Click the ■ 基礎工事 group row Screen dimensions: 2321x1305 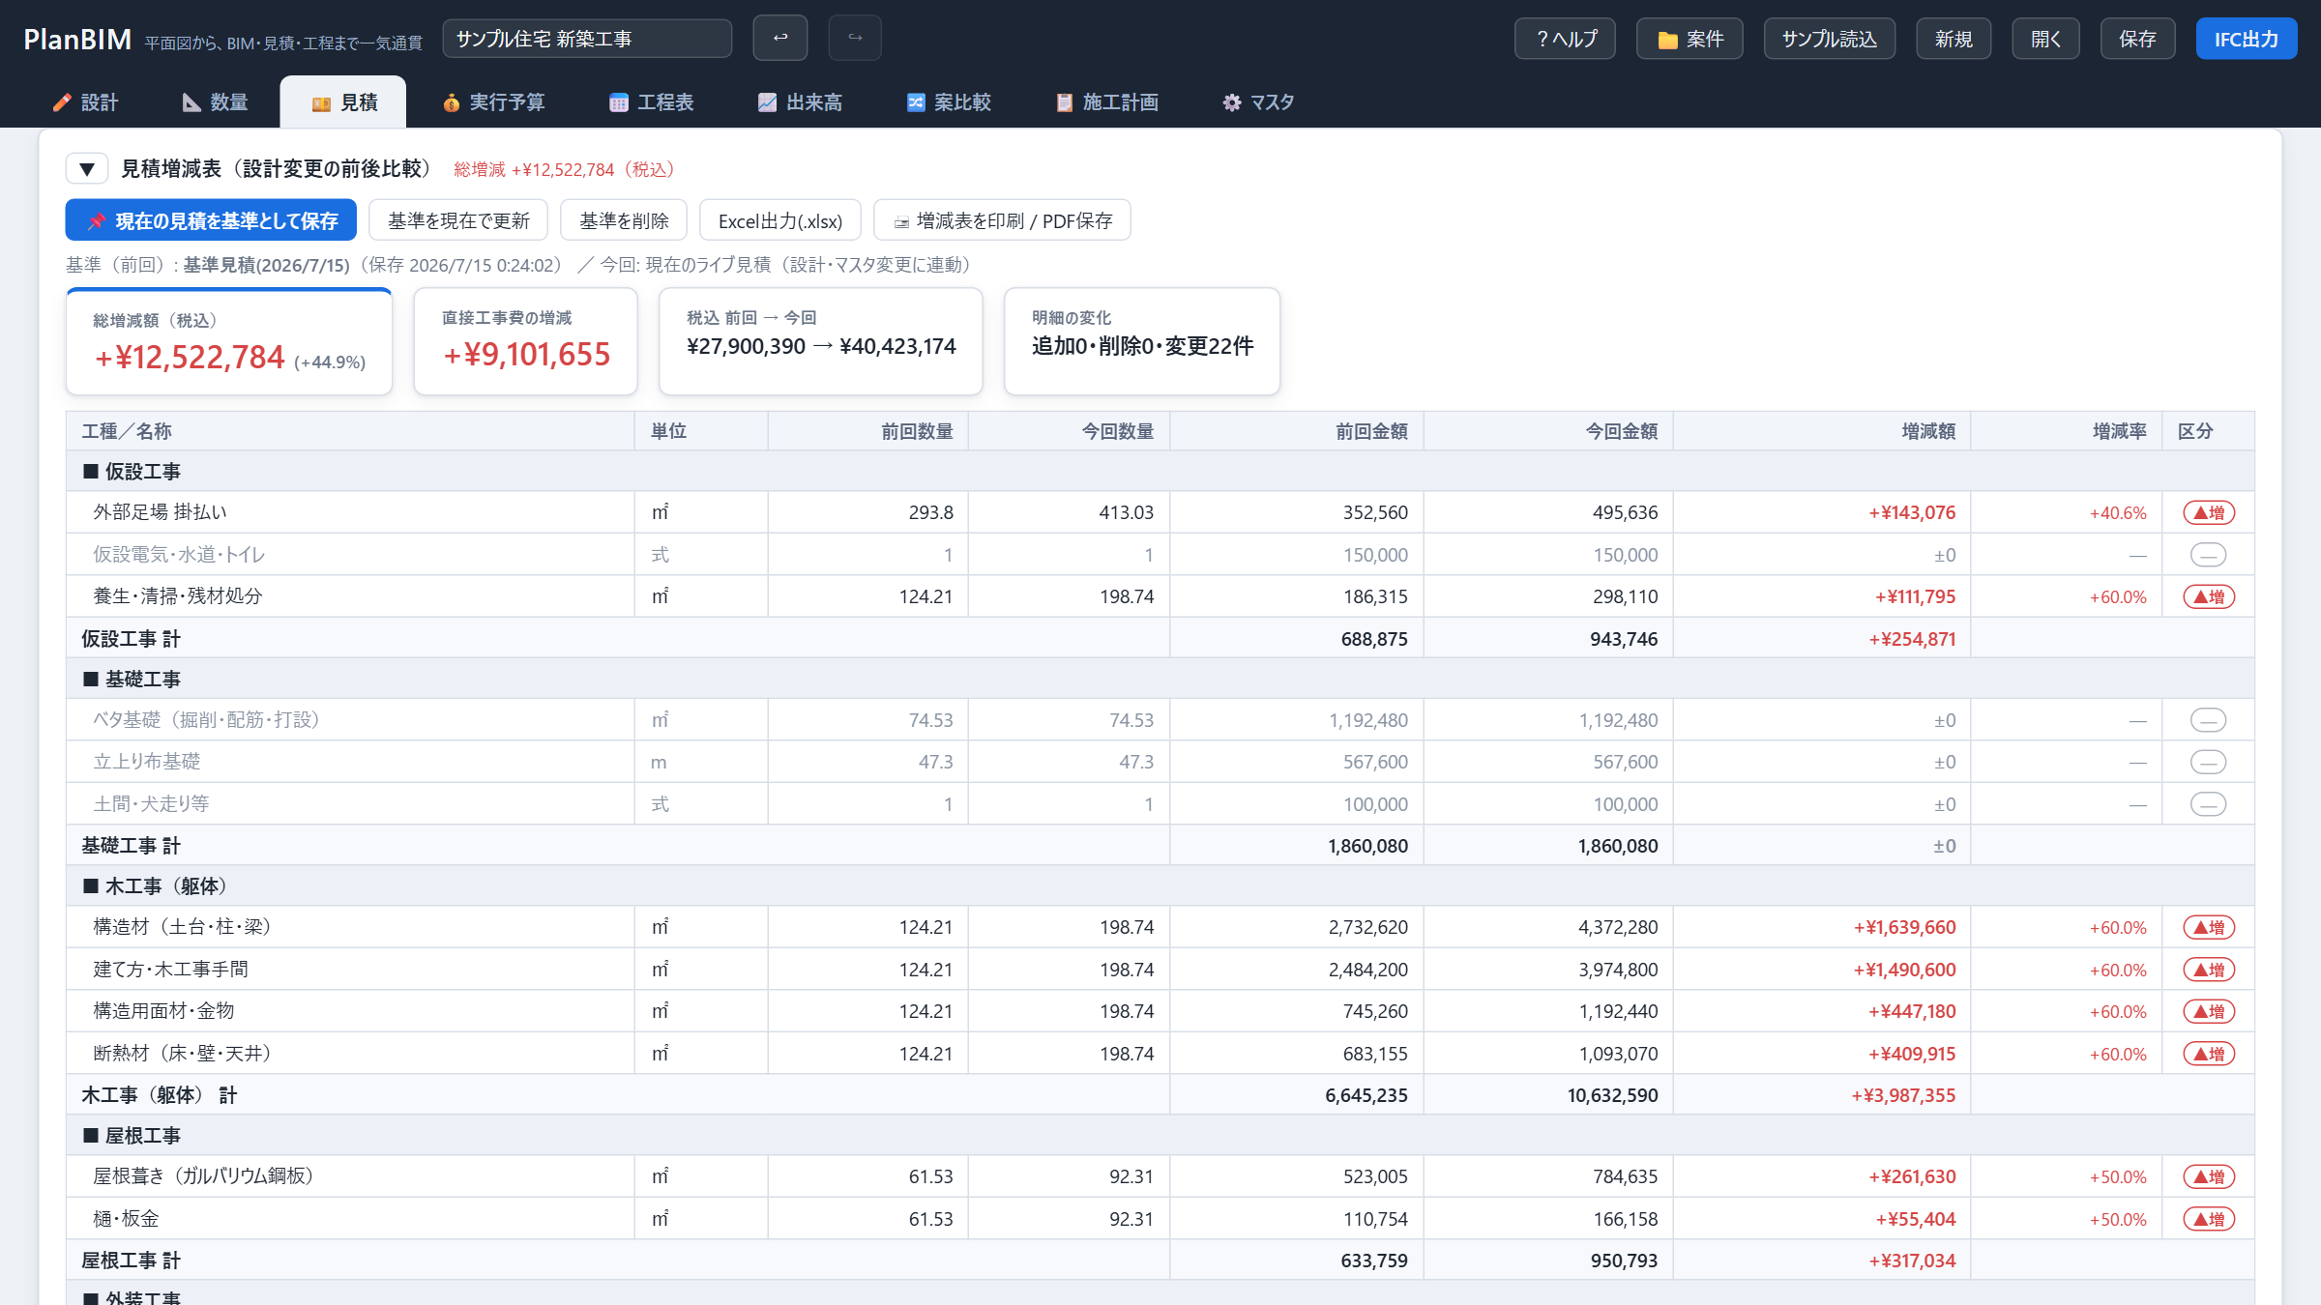1160,679
